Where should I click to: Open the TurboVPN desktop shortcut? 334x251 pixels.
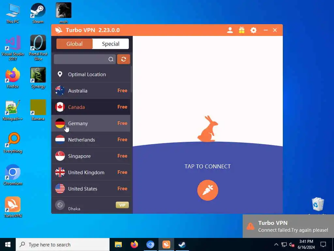(13, 208)
